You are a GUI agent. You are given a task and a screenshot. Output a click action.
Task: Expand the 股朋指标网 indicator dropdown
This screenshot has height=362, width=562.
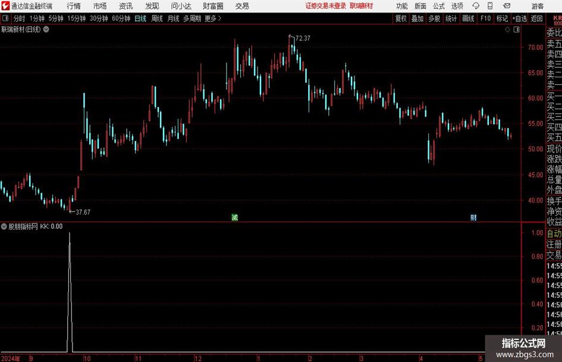click(4, 226)
